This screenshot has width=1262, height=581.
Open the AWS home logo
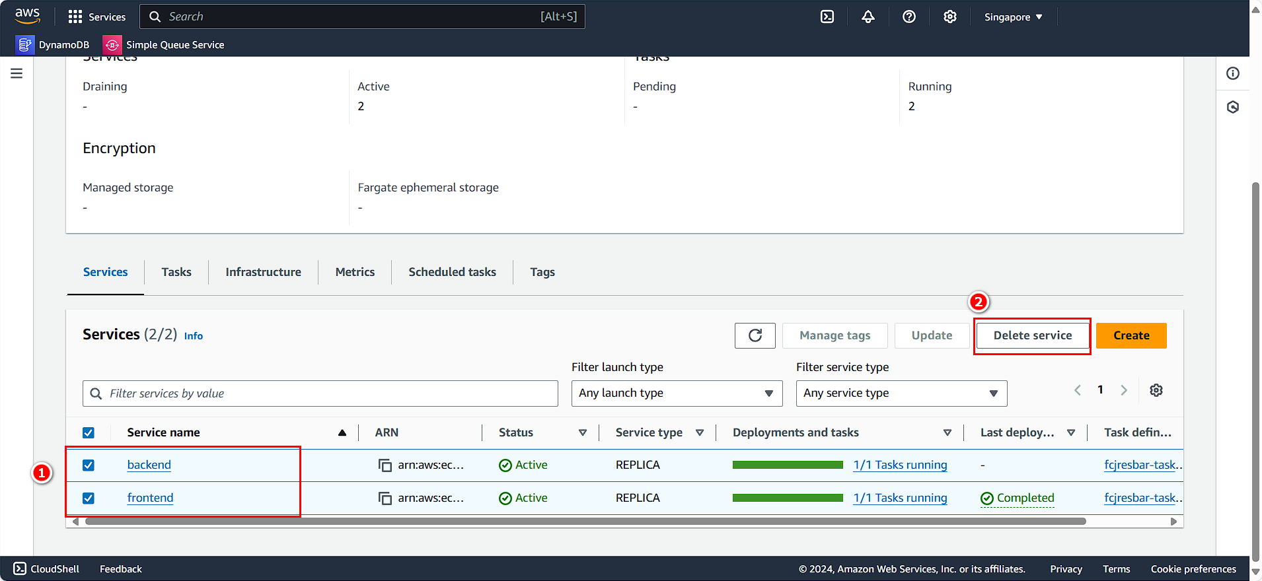click(27, 16)
